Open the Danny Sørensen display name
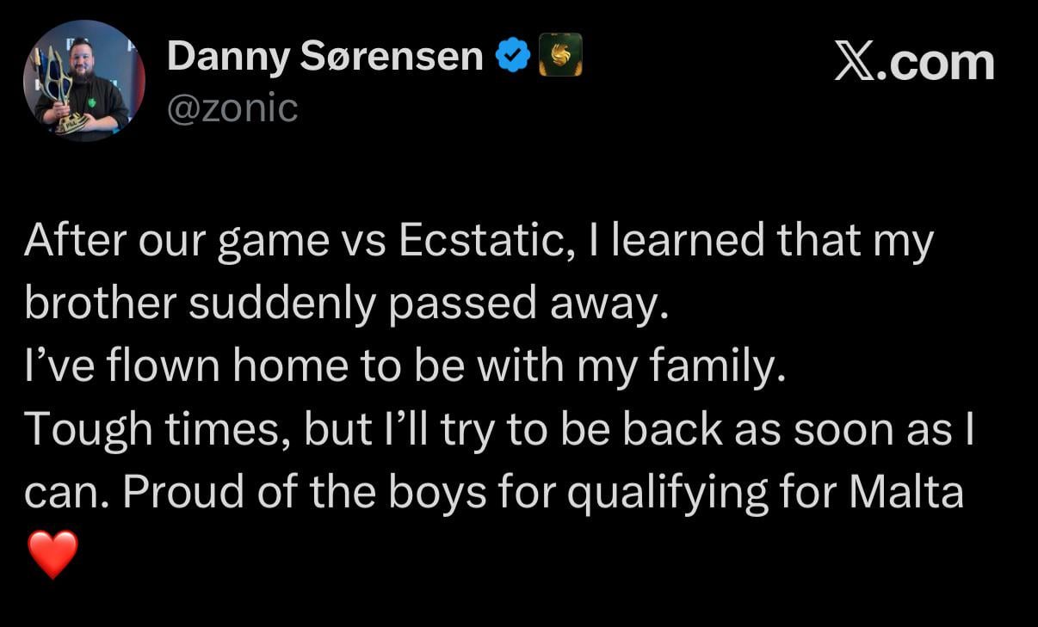The width and height of the screenshot is (1038, 627). click(x=324, y=57)
